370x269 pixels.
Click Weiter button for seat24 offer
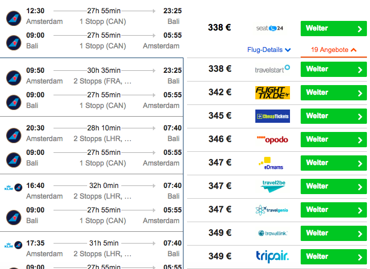click(334, 29)
